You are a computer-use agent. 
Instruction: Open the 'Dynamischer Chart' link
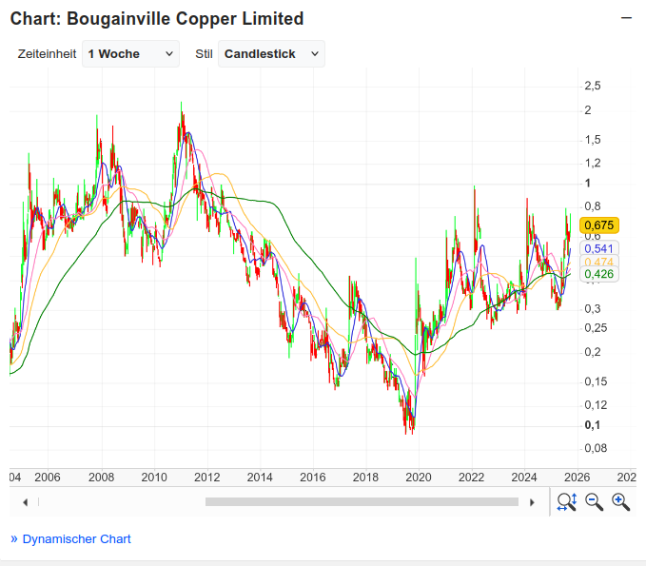coord(77,538)
